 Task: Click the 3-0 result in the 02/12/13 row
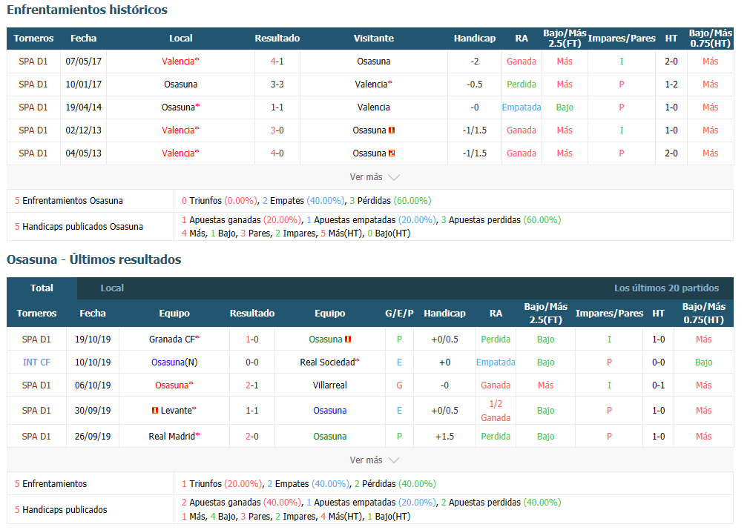(277, 130)
